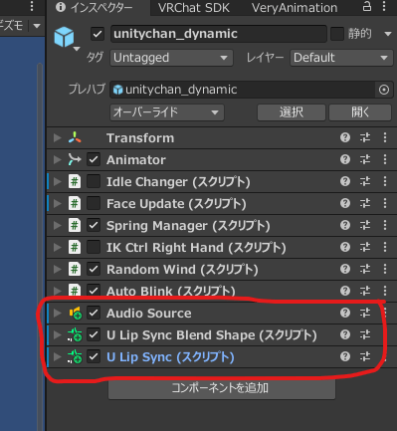Switch to the VeryAnimation tab
Image resolution: width=397 pixels, height=431 pixels.
[295, 8]
